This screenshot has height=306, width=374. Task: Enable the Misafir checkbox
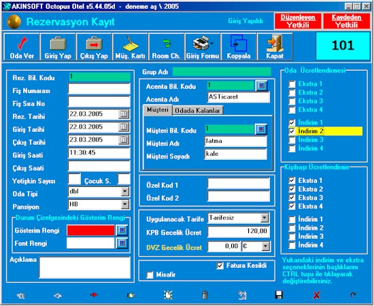[x=150, y=275]
